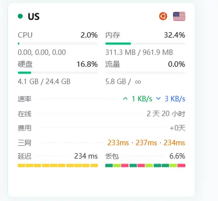Click the 6.6% packet loss value

click(x=177, y=156)
